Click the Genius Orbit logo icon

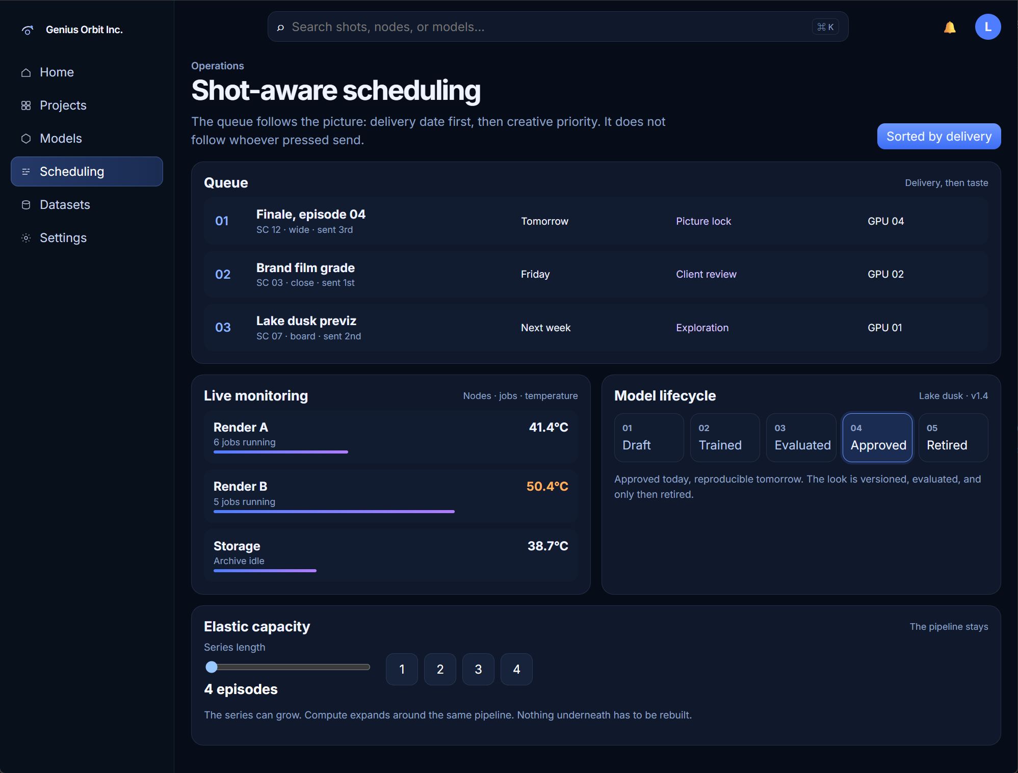tap(28, 30)
